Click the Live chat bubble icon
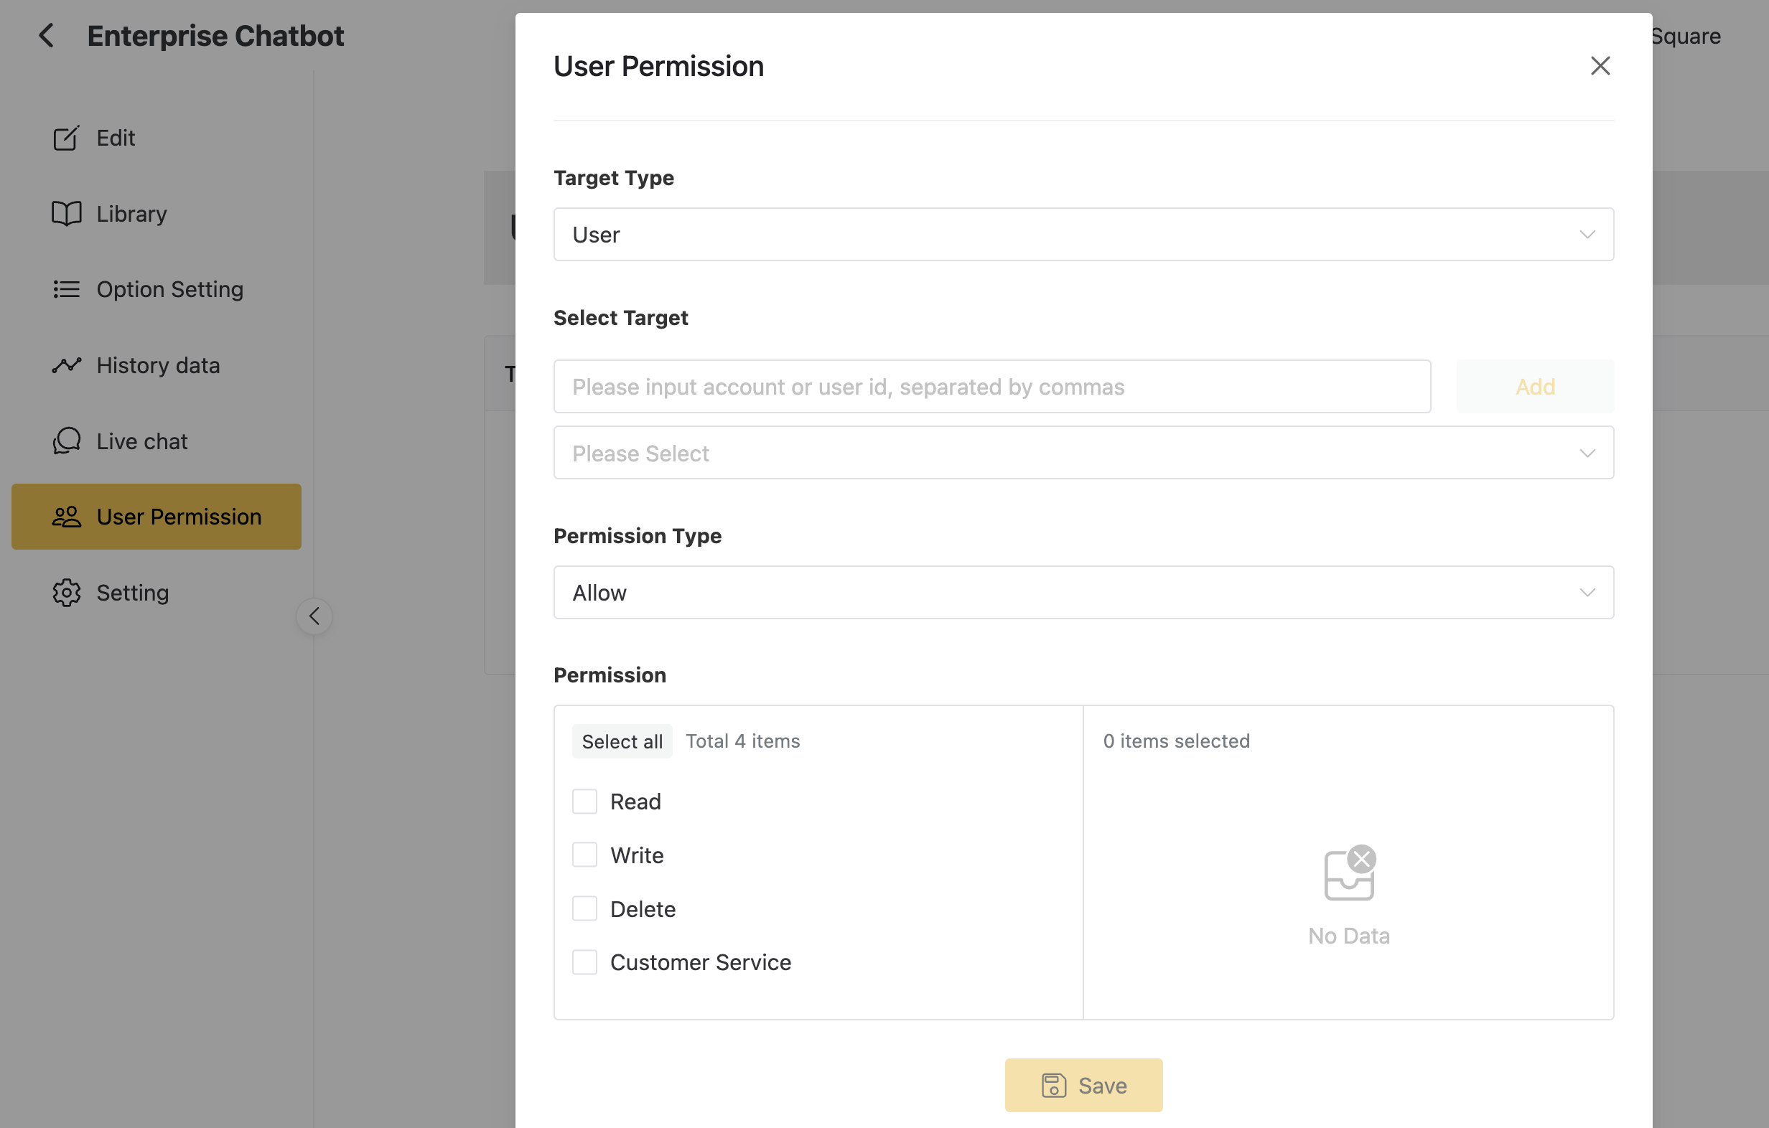The width and height of the screenshot is (1769, 1128). (66, 441)
